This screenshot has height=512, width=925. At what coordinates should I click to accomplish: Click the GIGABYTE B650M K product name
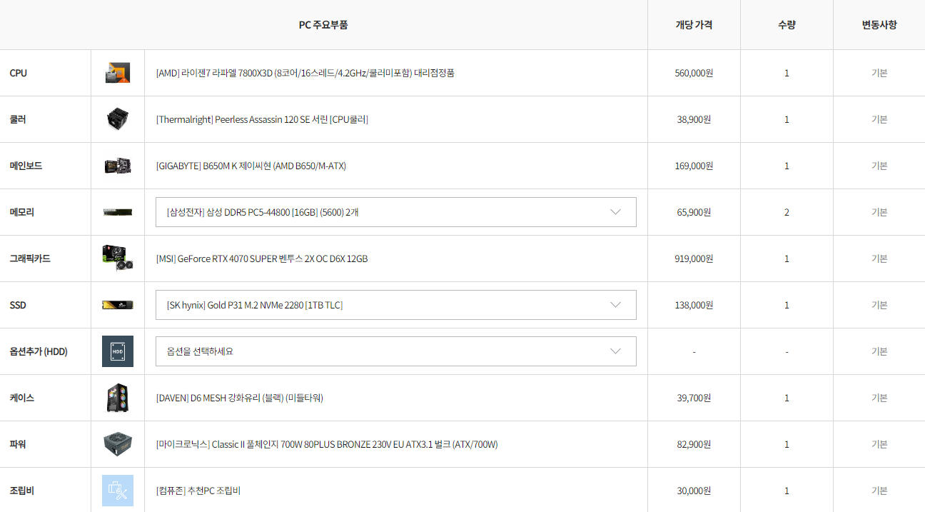(x=251, y=166)
